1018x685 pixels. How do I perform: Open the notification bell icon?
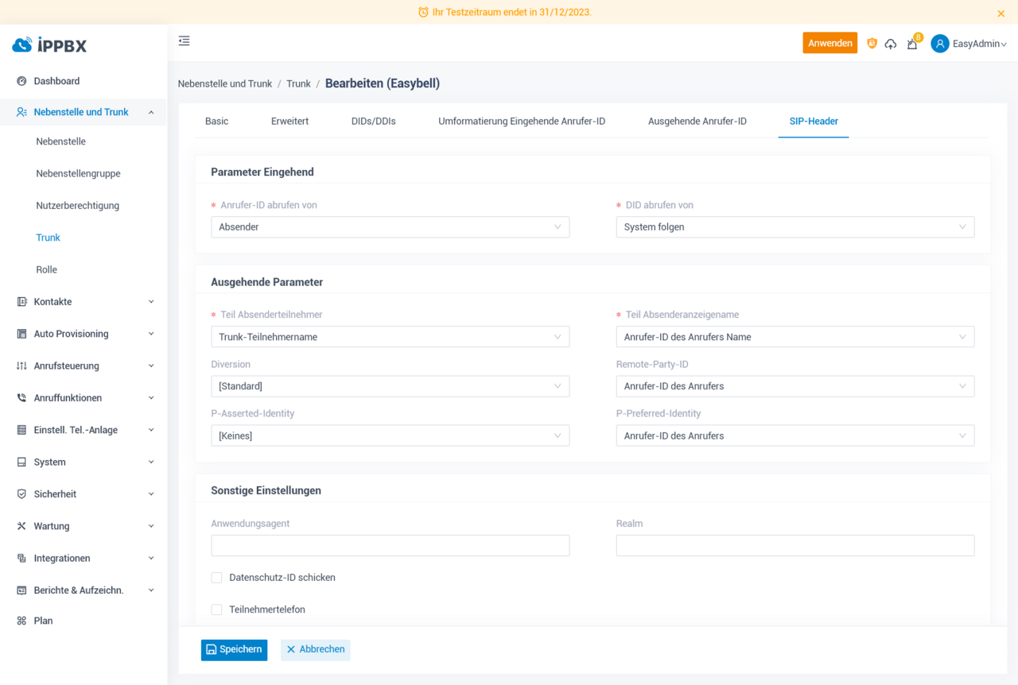(x=912, y=44)
